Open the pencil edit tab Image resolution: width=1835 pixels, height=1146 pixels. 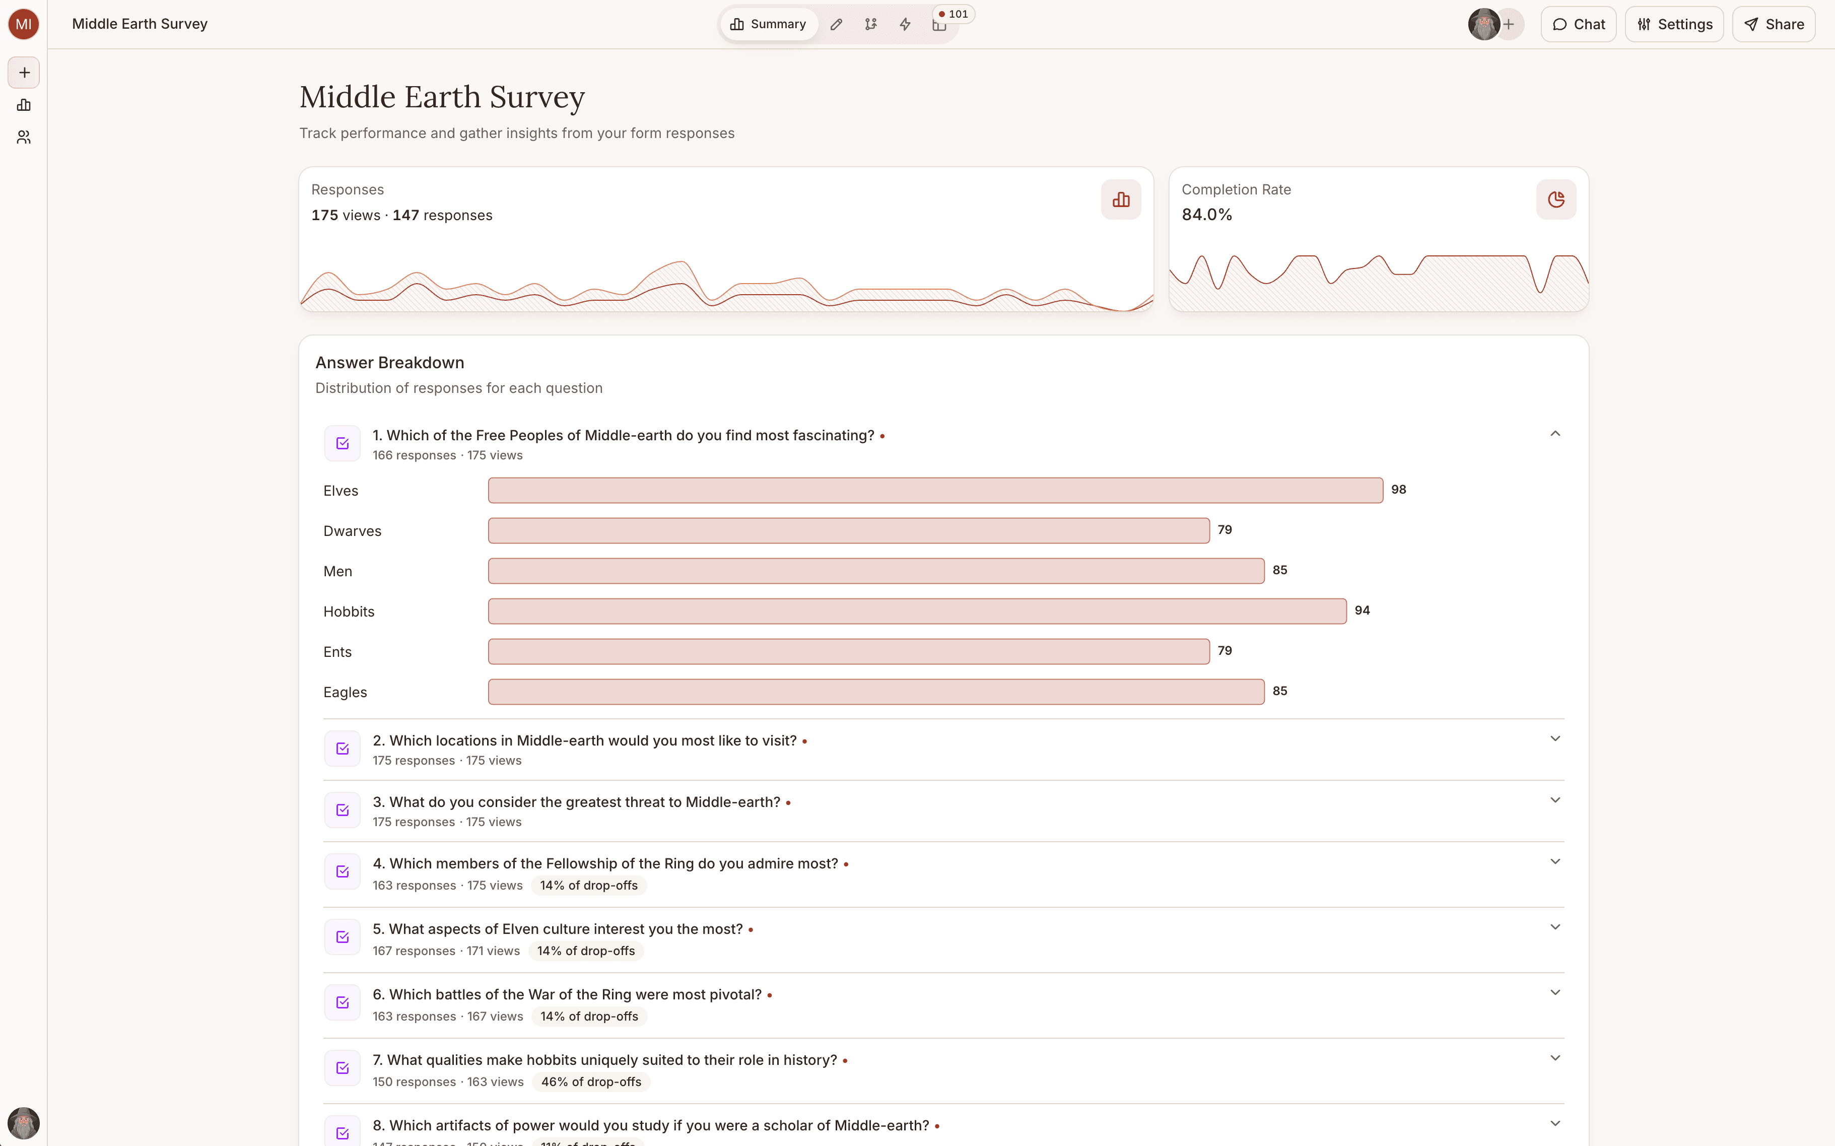[836, 24]
